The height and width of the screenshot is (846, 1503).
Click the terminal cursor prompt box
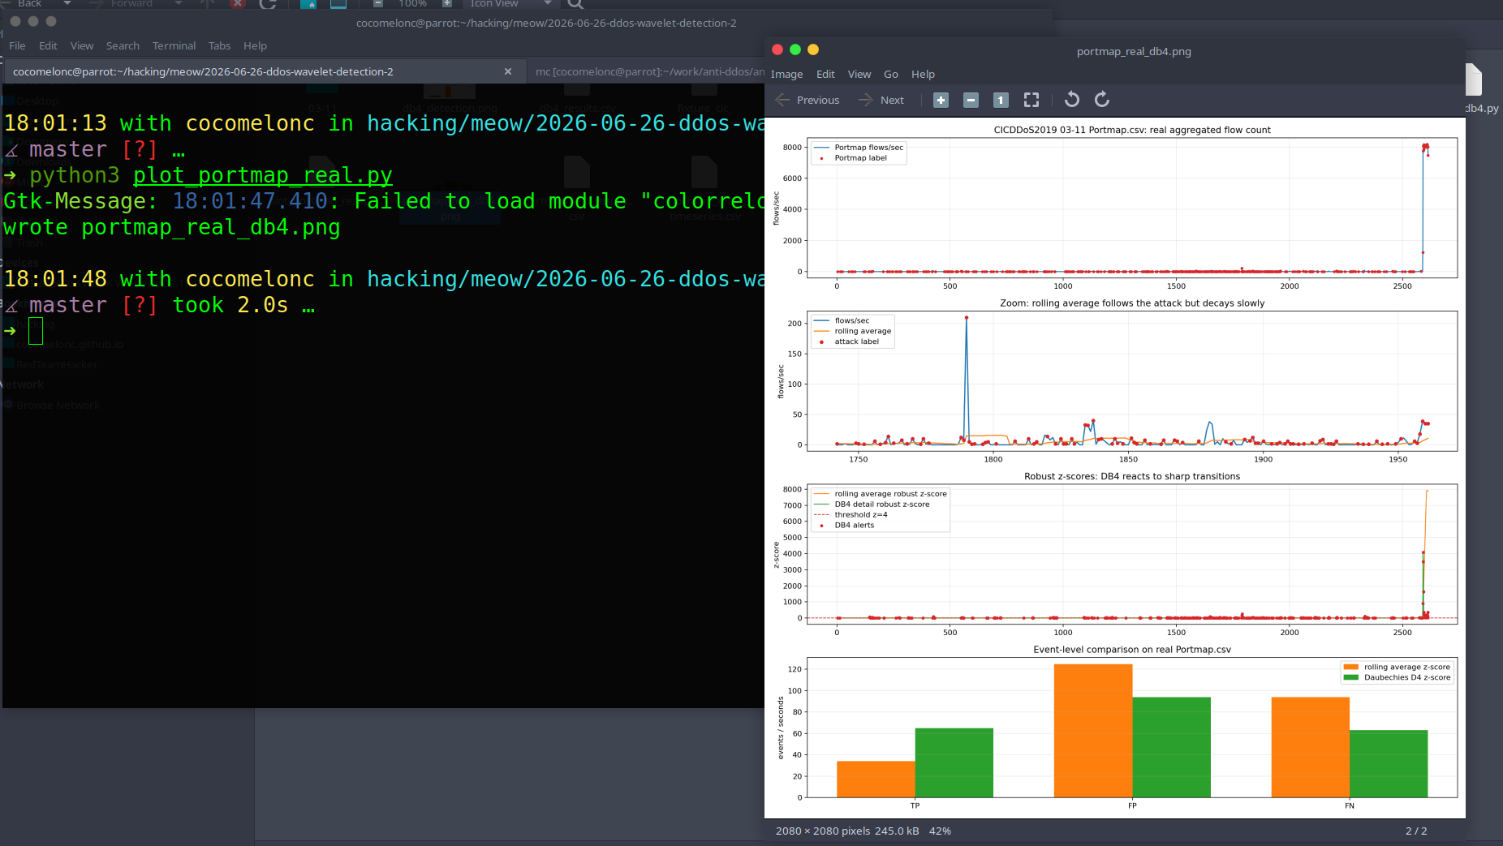pos(36,331)
